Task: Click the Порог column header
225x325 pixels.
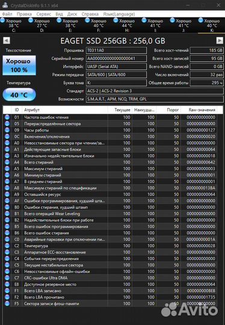Action: [x=169, y=110]
